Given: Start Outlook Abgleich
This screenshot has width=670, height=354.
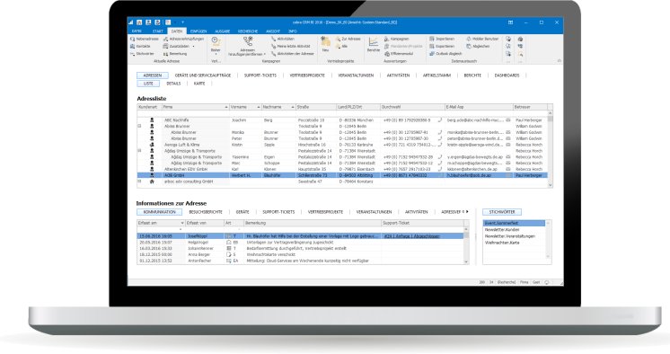Looking at the screenshot, I should pyautogui.click(x=445, y=54).
